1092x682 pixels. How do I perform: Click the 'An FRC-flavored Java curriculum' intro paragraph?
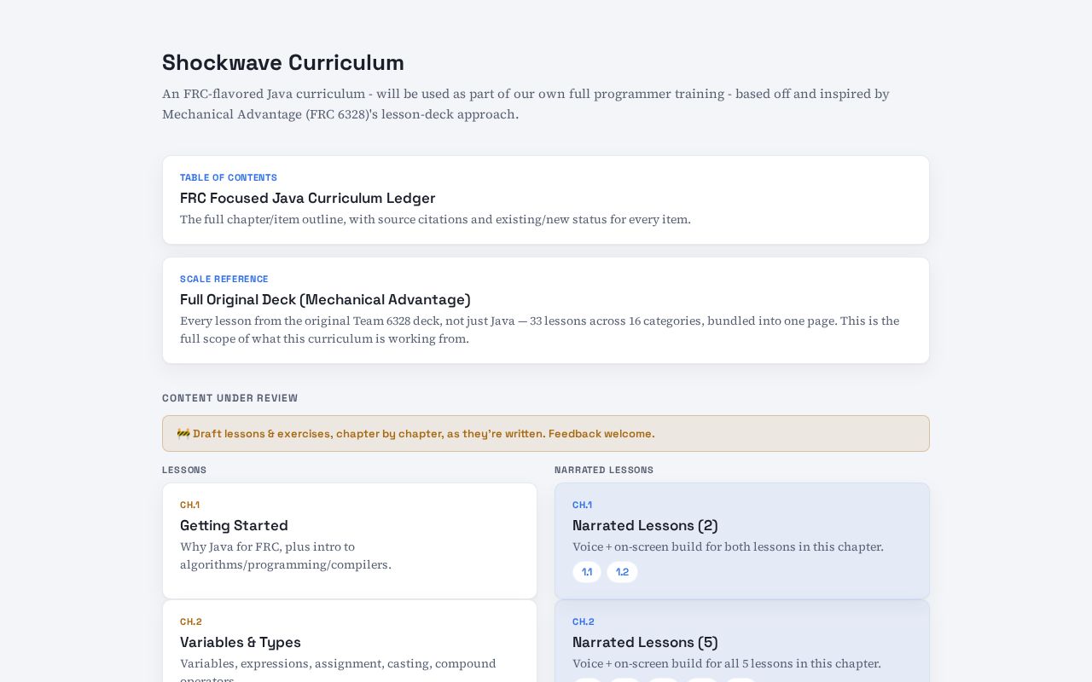(x=526, y=104)
